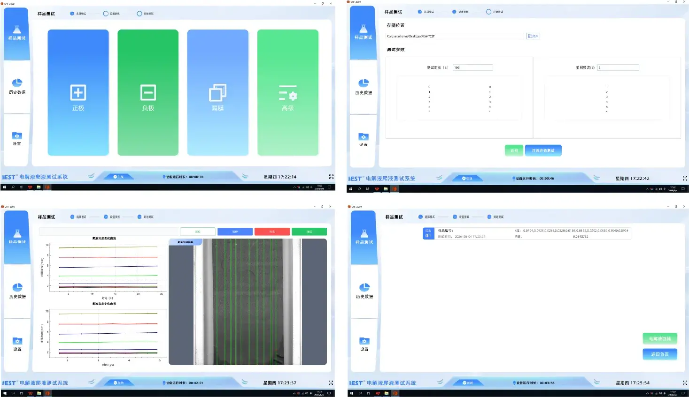Choose the 隔膜 mode card
This screenshot has width=689, height=397.
click(217, 92)
